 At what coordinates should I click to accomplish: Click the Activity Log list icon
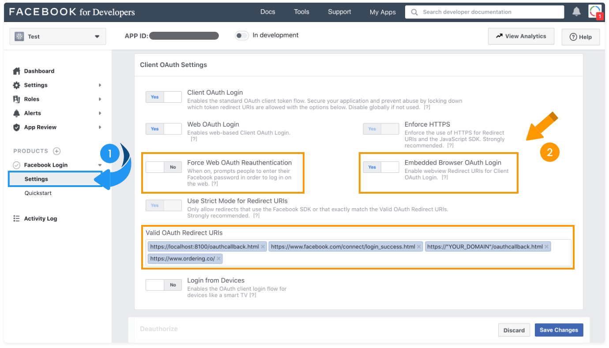coord(17,219)
